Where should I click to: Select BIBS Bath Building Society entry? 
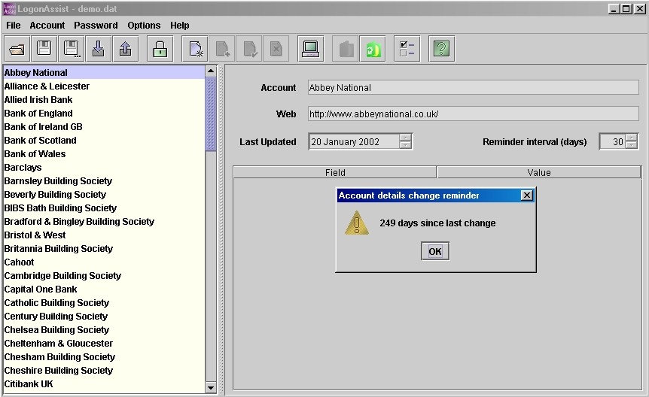(105, 208)
